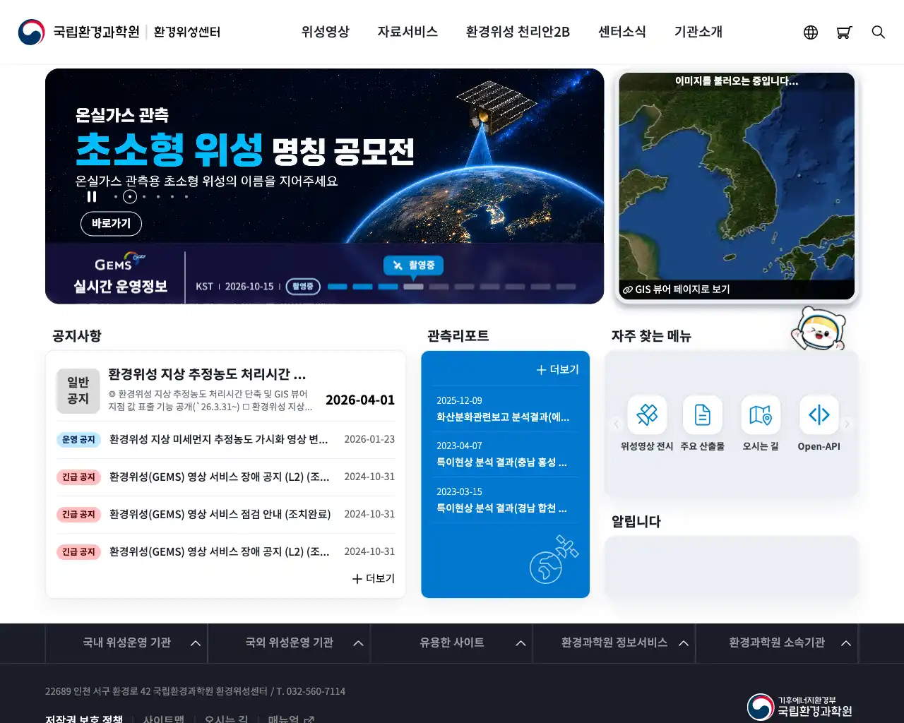Screen dimensions: 904x723
Task: Expand 유용한 사이트 list
Action: (452, 643)
